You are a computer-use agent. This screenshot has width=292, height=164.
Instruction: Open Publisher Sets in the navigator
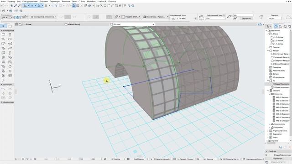(290, 26)
